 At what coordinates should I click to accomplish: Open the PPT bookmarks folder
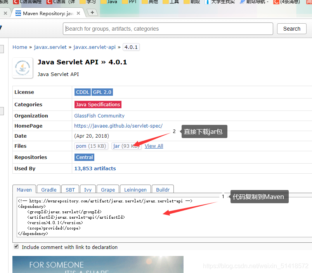pyautogui.click(x=129, y=2)
